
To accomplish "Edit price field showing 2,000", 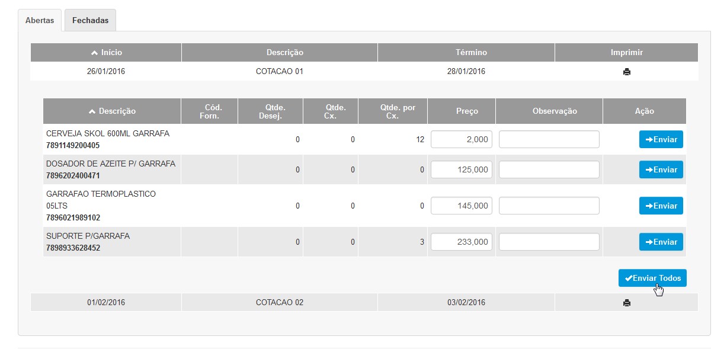I will click(x=462, y=139).
